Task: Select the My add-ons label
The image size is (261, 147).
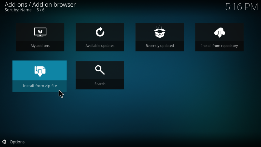Action: point(40,46)
